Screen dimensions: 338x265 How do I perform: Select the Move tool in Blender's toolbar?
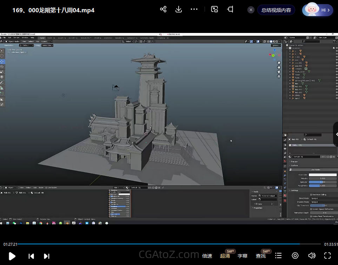pyautogui.click(x=2, y=61)
